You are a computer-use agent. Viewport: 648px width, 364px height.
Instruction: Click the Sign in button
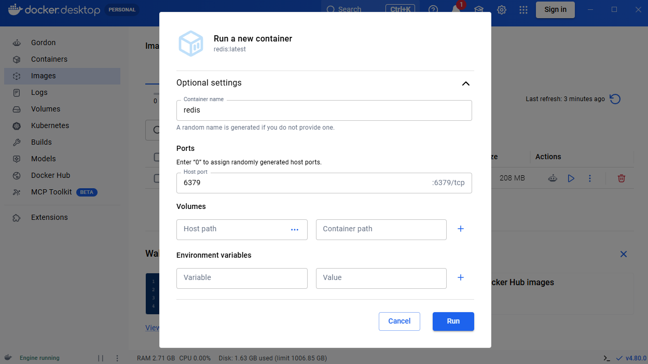(555, 9)
